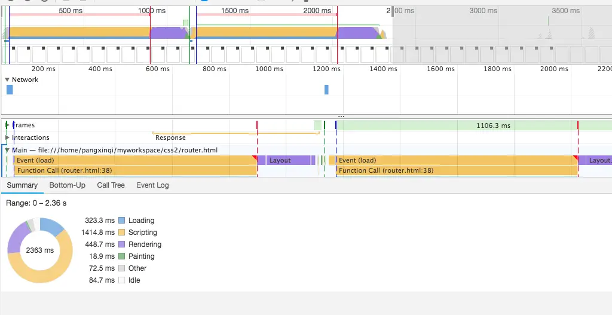
Task: Click the Interactions track label
Action: [31, 137]
